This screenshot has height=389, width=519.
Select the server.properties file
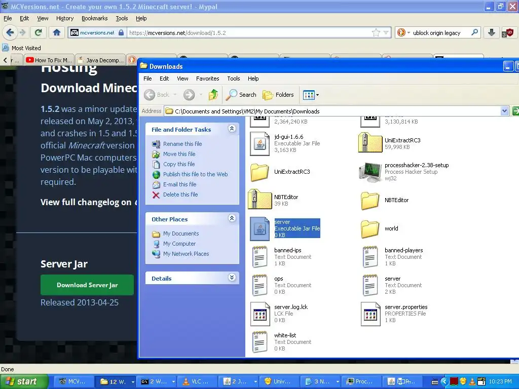click(x=370, y=314)
